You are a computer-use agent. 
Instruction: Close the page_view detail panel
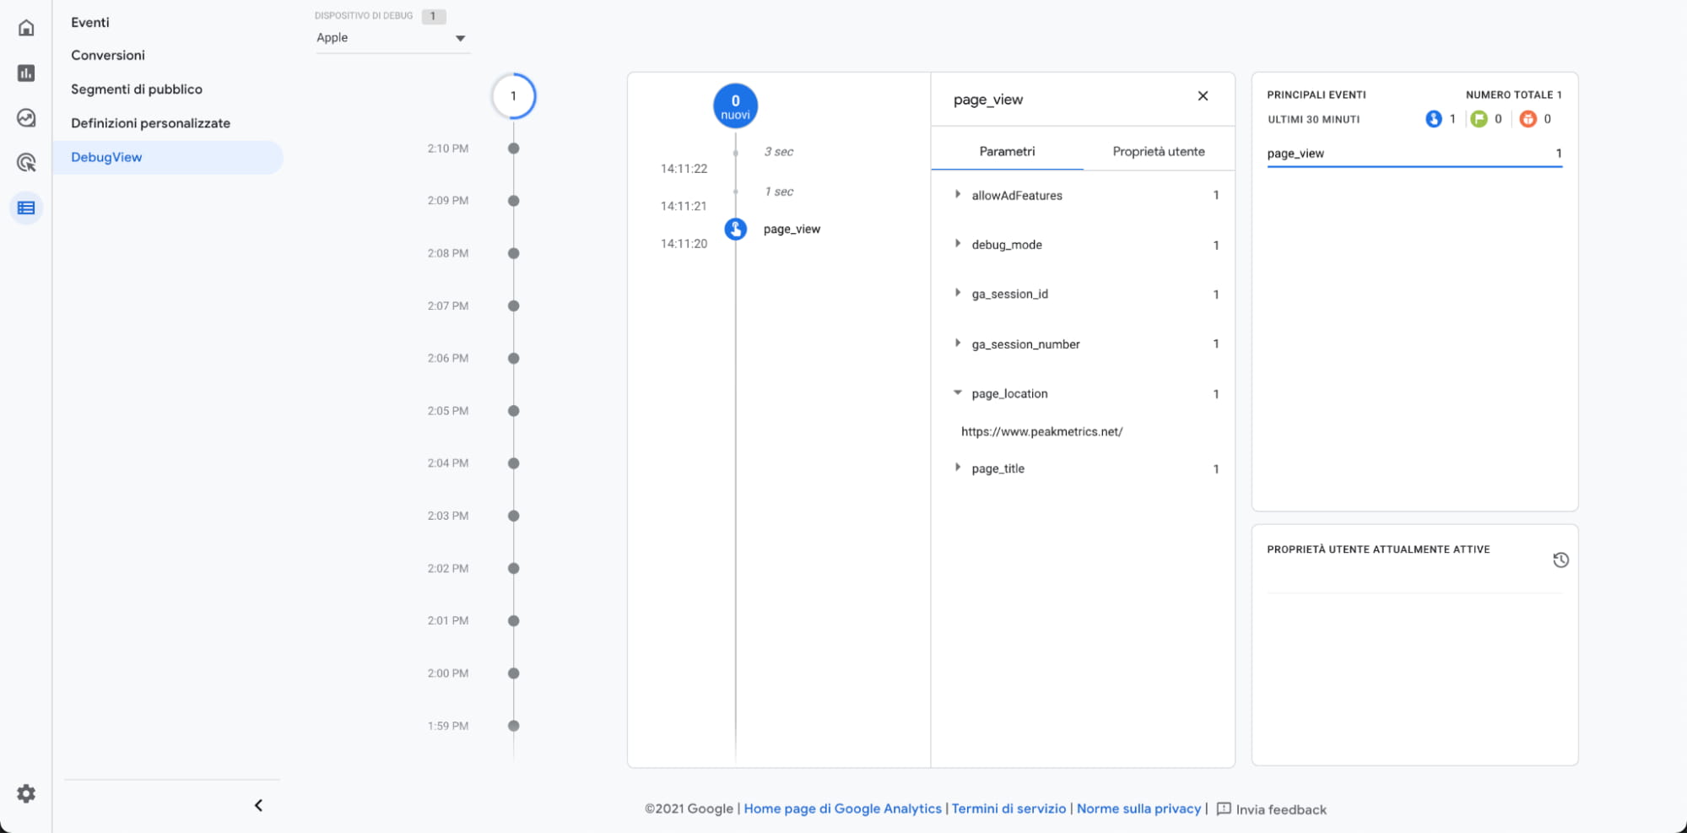pos(1203,96)
